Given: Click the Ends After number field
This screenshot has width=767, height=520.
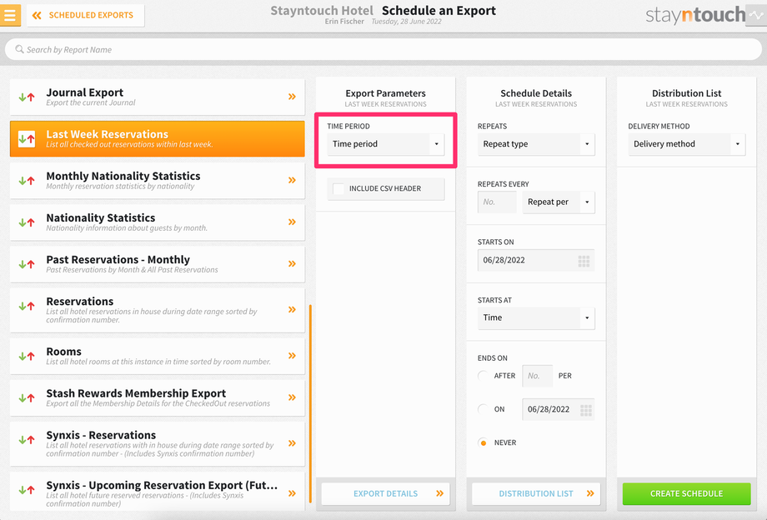Looking at the screenshot, I should pos(537,376).
